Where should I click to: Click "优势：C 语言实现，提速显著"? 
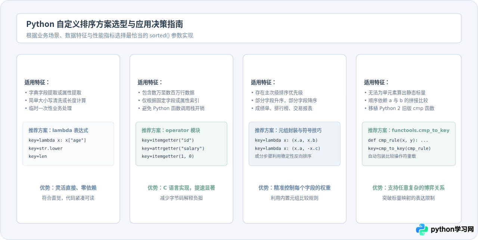[x=181, y=188]
